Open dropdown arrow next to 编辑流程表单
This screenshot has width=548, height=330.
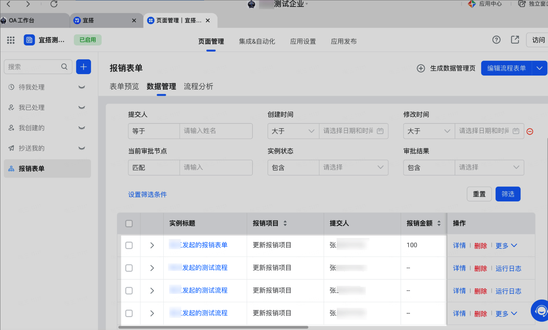(539, 68)
